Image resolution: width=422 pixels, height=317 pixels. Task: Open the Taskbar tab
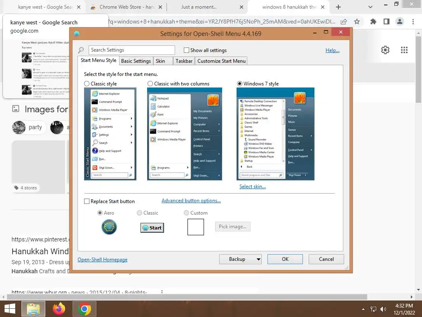pyautogui.click(x=184, y=61)
